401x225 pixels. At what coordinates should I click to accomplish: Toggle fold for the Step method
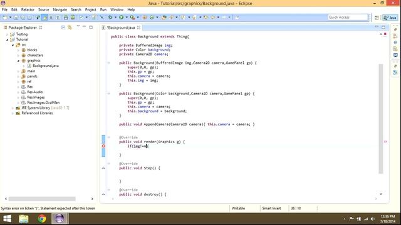[x=108, y=164]
